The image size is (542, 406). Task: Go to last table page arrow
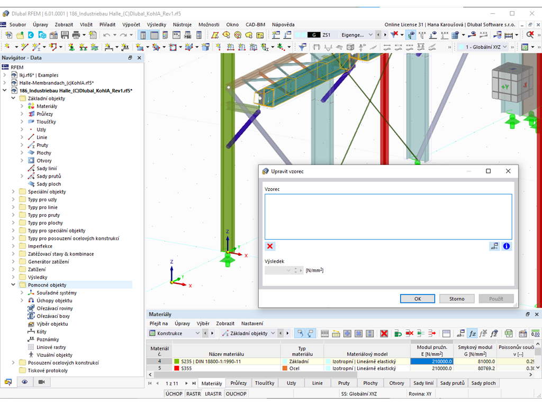pos(194,383)
